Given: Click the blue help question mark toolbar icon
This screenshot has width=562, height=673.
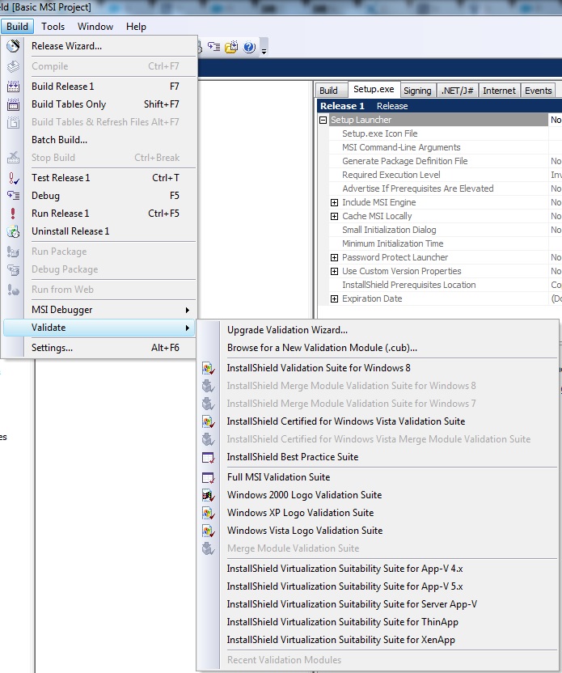Looking at the screenshot, I should tap(249, 47).
